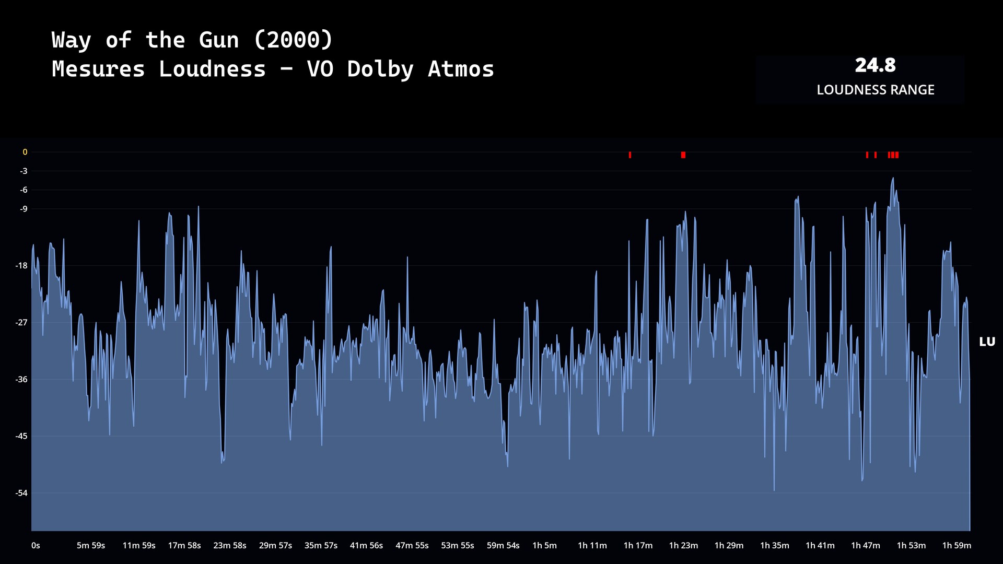Click the 24.8 loudness range value
The image size is (1003, 564).
875,66
